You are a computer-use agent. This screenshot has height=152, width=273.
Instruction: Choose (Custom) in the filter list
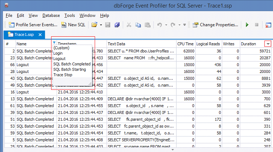pos(61,48)
